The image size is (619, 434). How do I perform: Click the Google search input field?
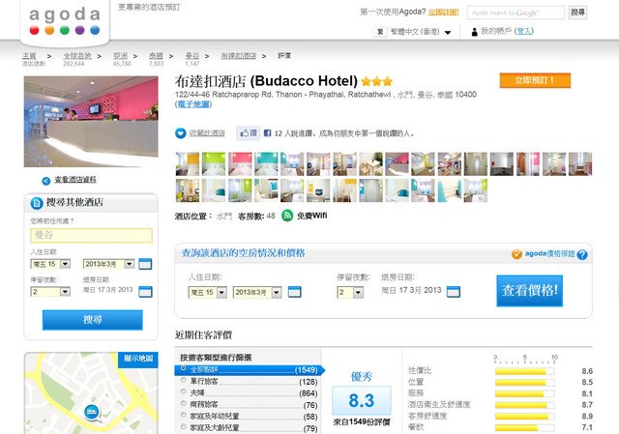pos(516,13)
